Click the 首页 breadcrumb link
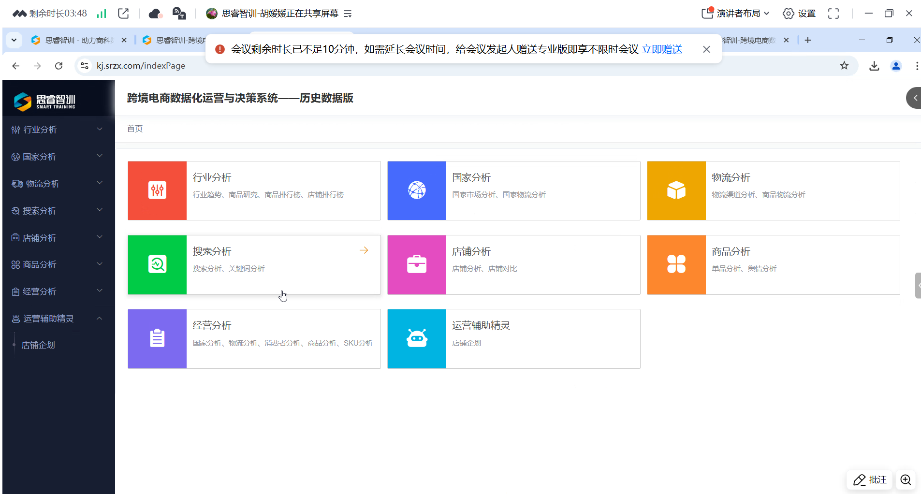 click(134, 128)
